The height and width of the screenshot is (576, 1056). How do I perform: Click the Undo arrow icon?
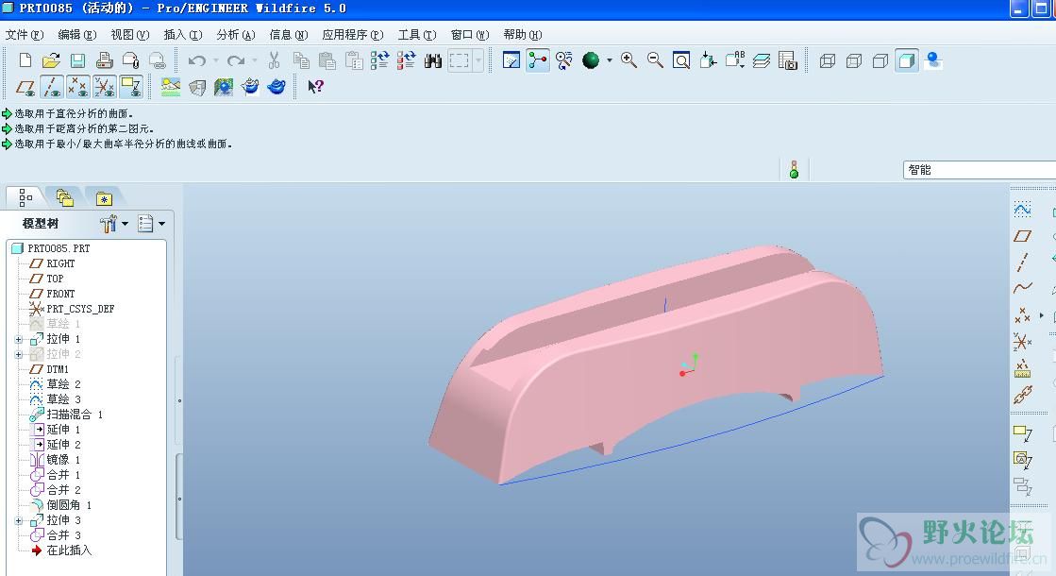tap(196, 60)
